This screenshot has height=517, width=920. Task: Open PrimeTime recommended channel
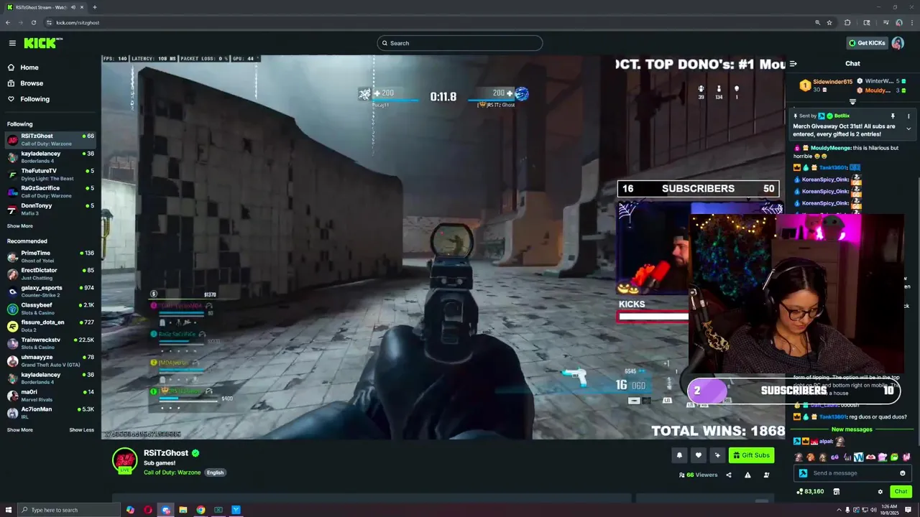(x=50, y=256)
